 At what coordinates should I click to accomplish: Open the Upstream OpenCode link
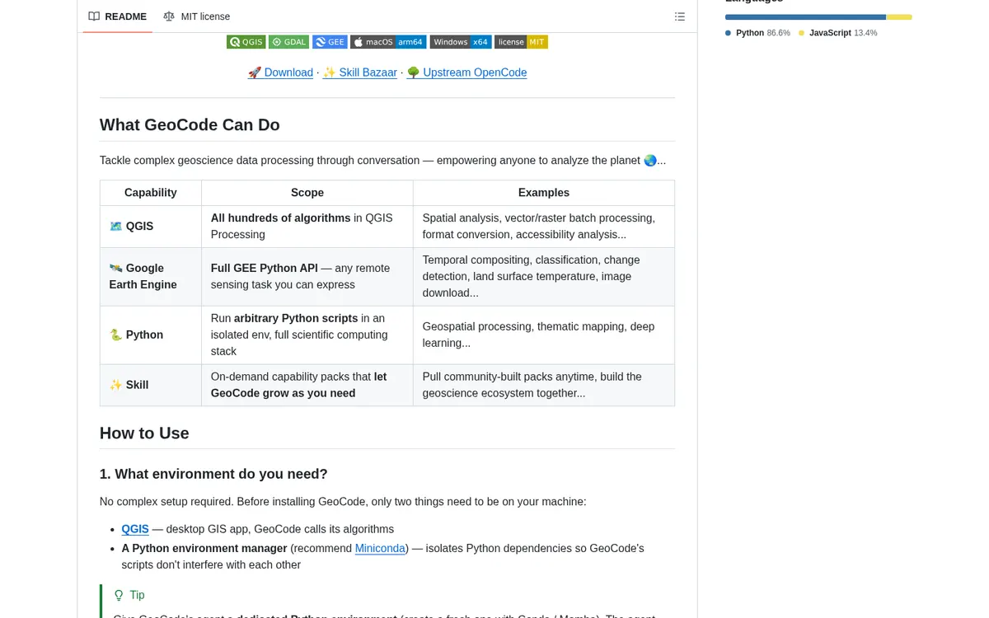click(x=466, y=73)
